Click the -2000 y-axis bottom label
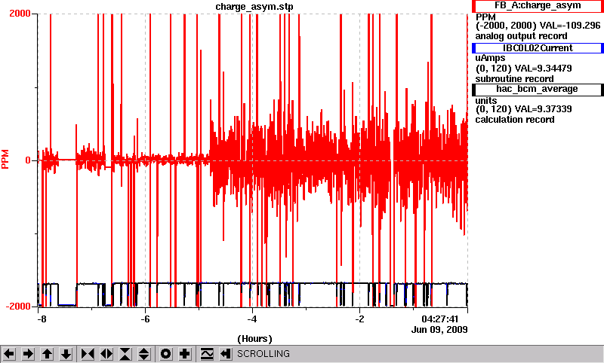This screenshot has height=363, width=604. click(17, 307)
